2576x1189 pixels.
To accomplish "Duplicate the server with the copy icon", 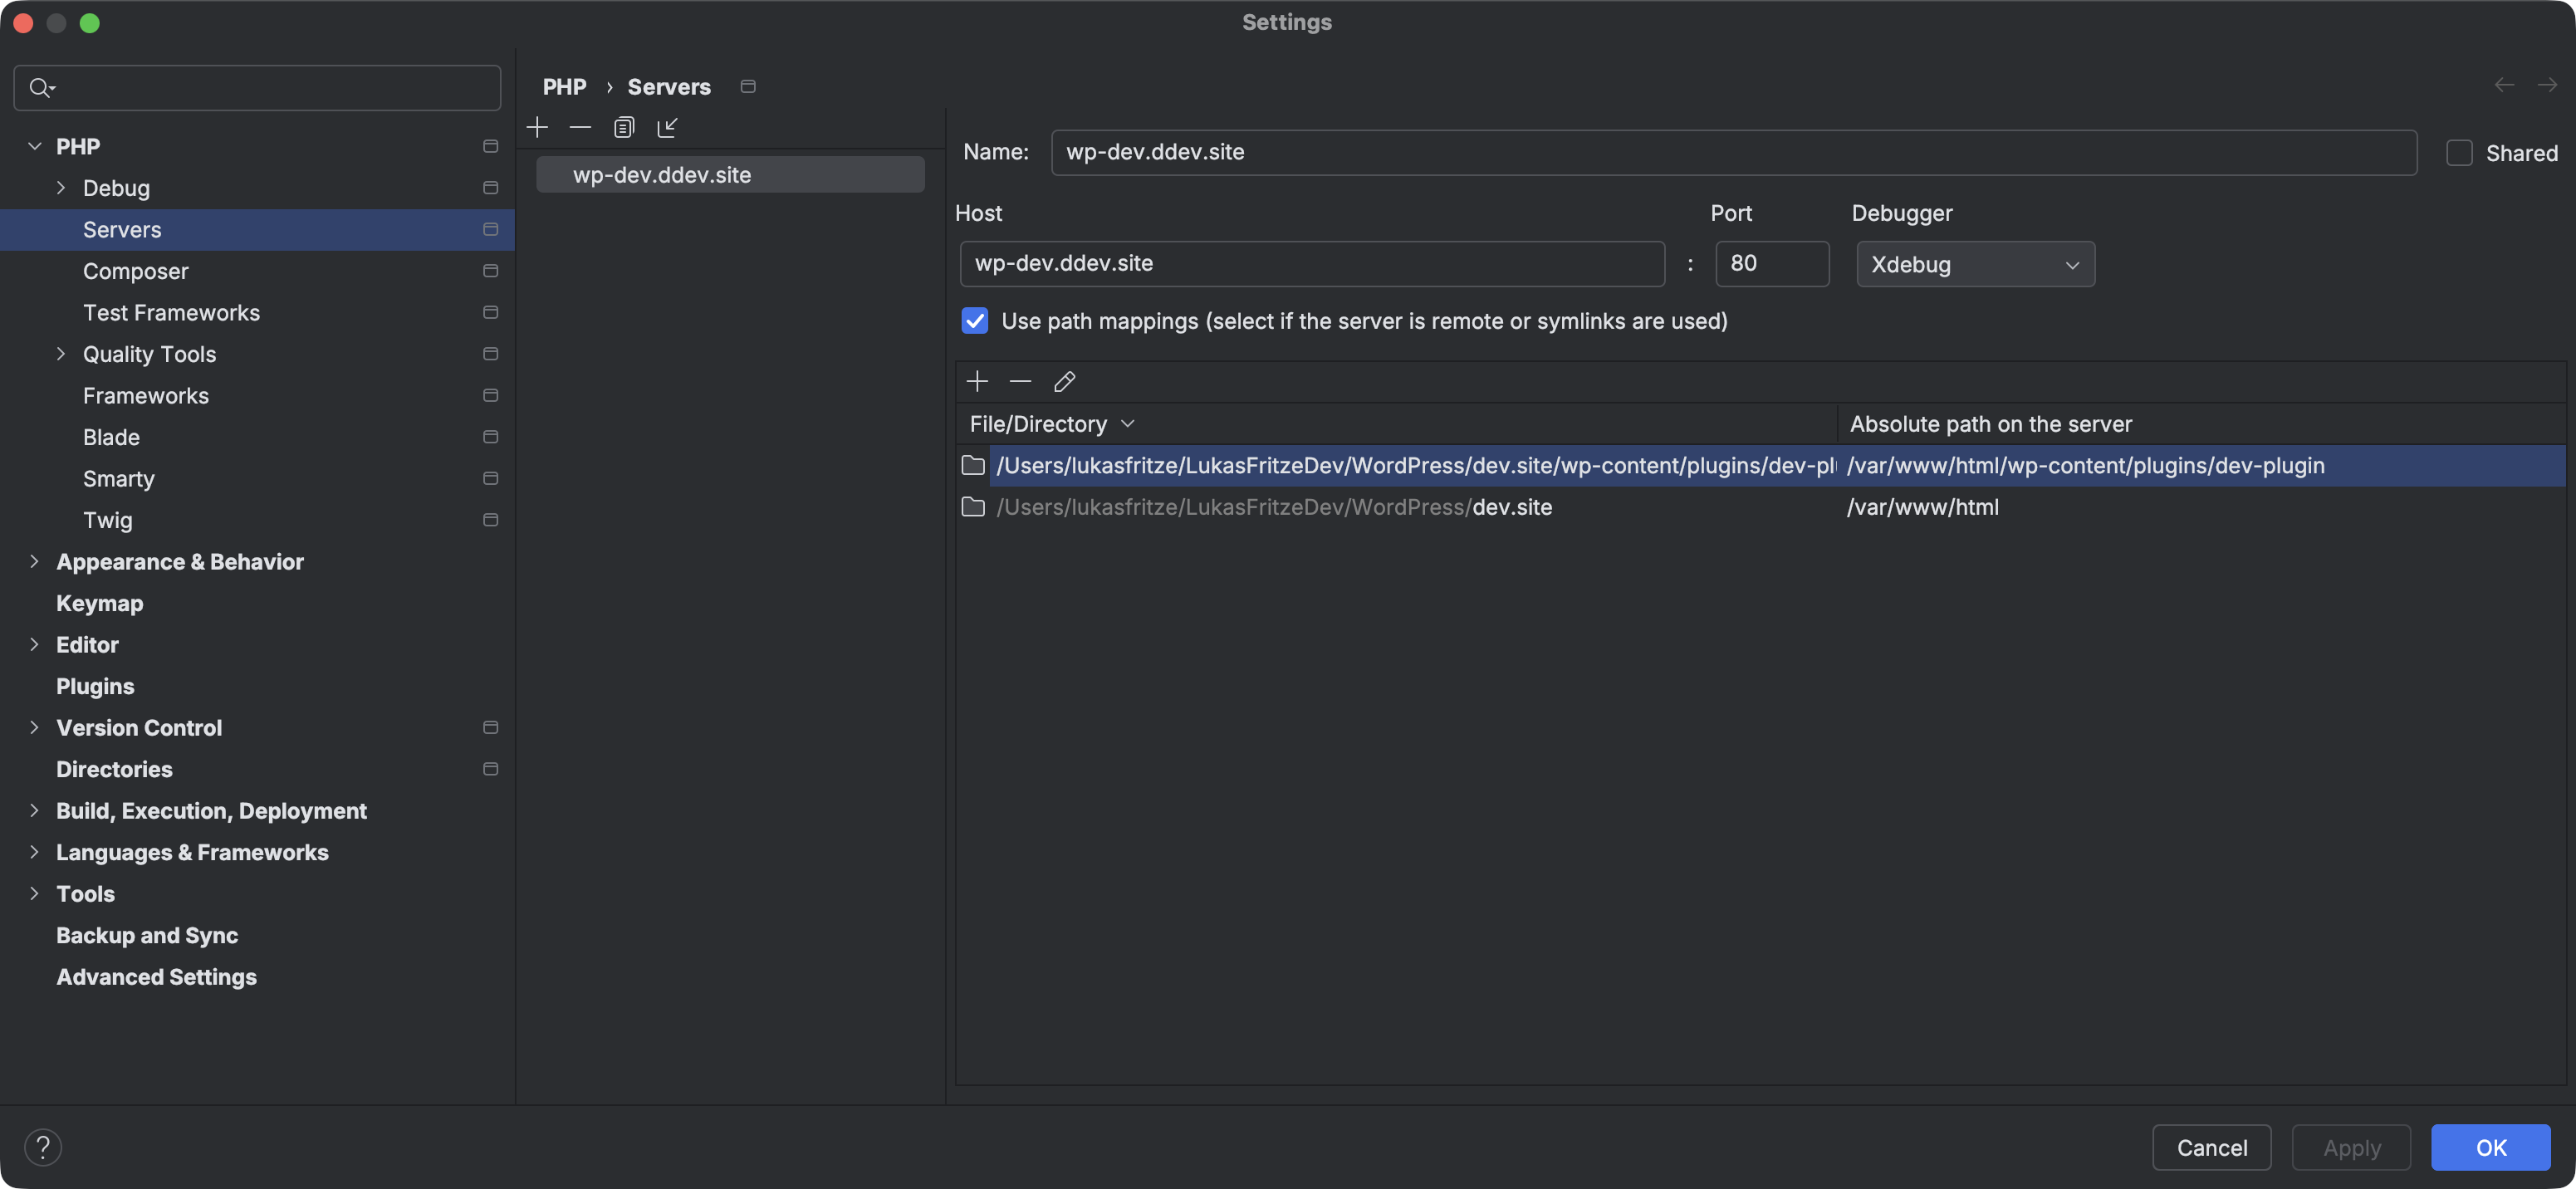I will click(x=624, y=127).
